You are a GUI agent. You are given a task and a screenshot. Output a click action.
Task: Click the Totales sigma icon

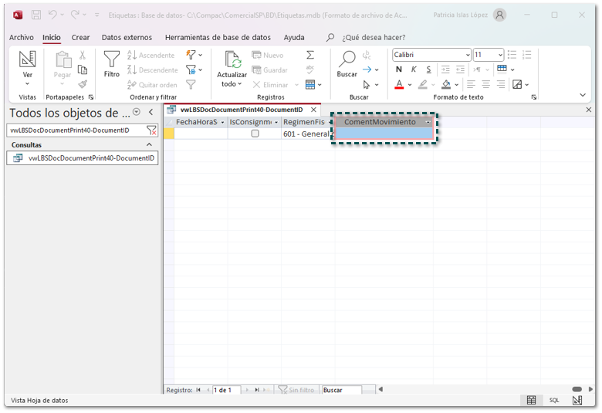coord(310,55)
